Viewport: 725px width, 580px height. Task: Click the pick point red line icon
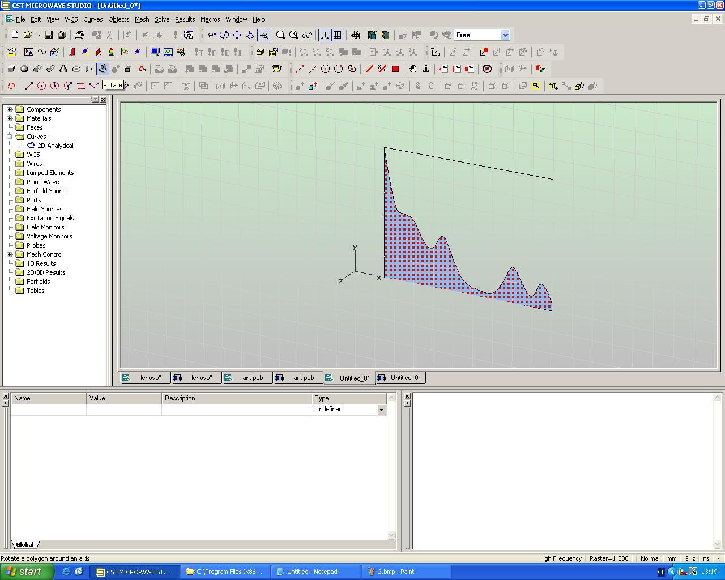coord(300,69)
